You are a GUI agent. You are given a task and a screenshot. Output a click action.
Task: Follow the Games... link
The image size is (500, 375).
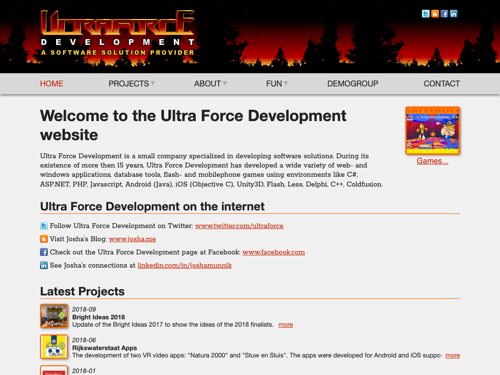433,161
